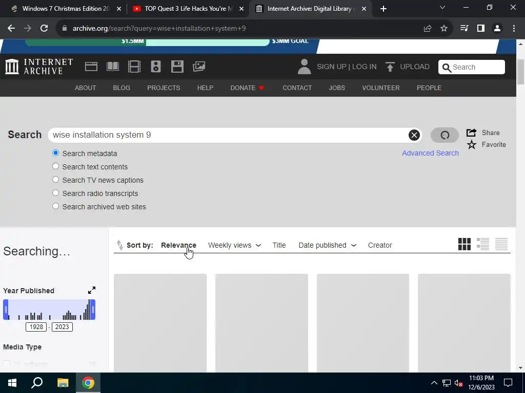The height and width of the screenshot is (393, 525).
Task: Select Search archived web sites option
Action: 55,206
